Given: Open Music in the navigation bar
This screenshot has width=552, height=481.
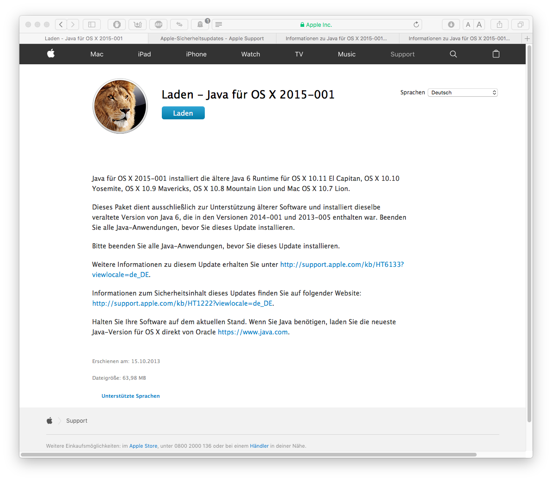Looking at the screenshot, I should click(347, 54).
